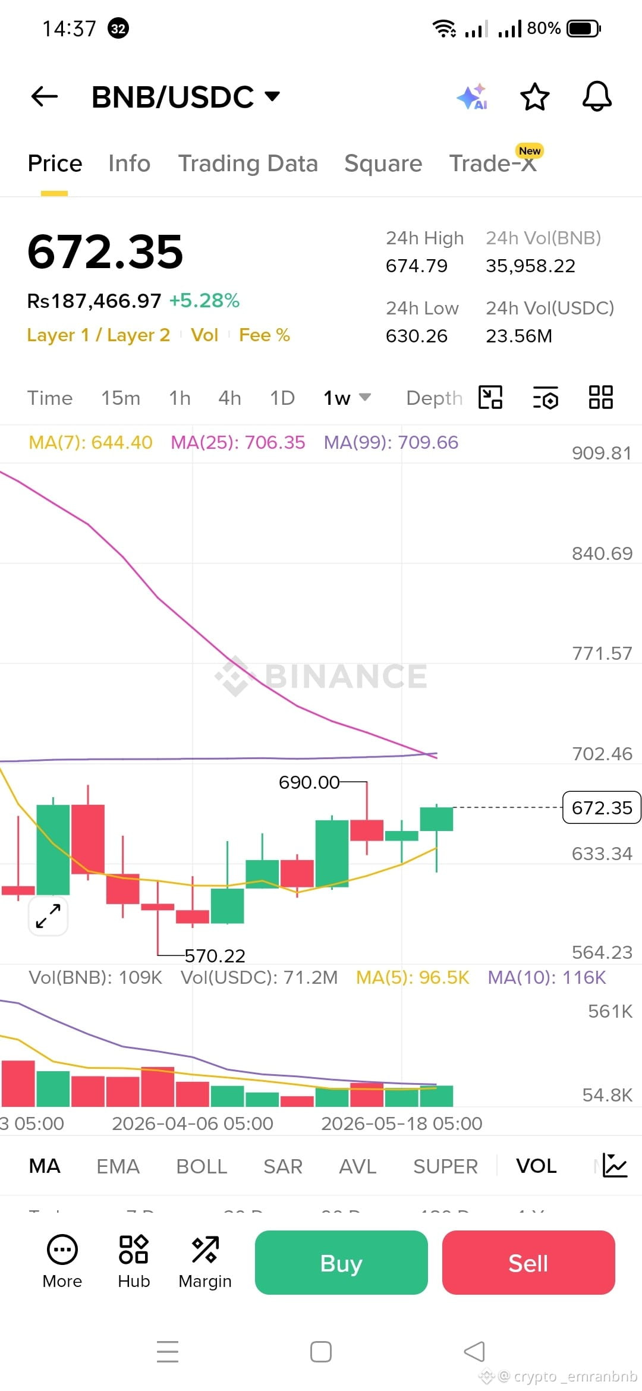Tap the red Sell button

(x=528, y=1263)
